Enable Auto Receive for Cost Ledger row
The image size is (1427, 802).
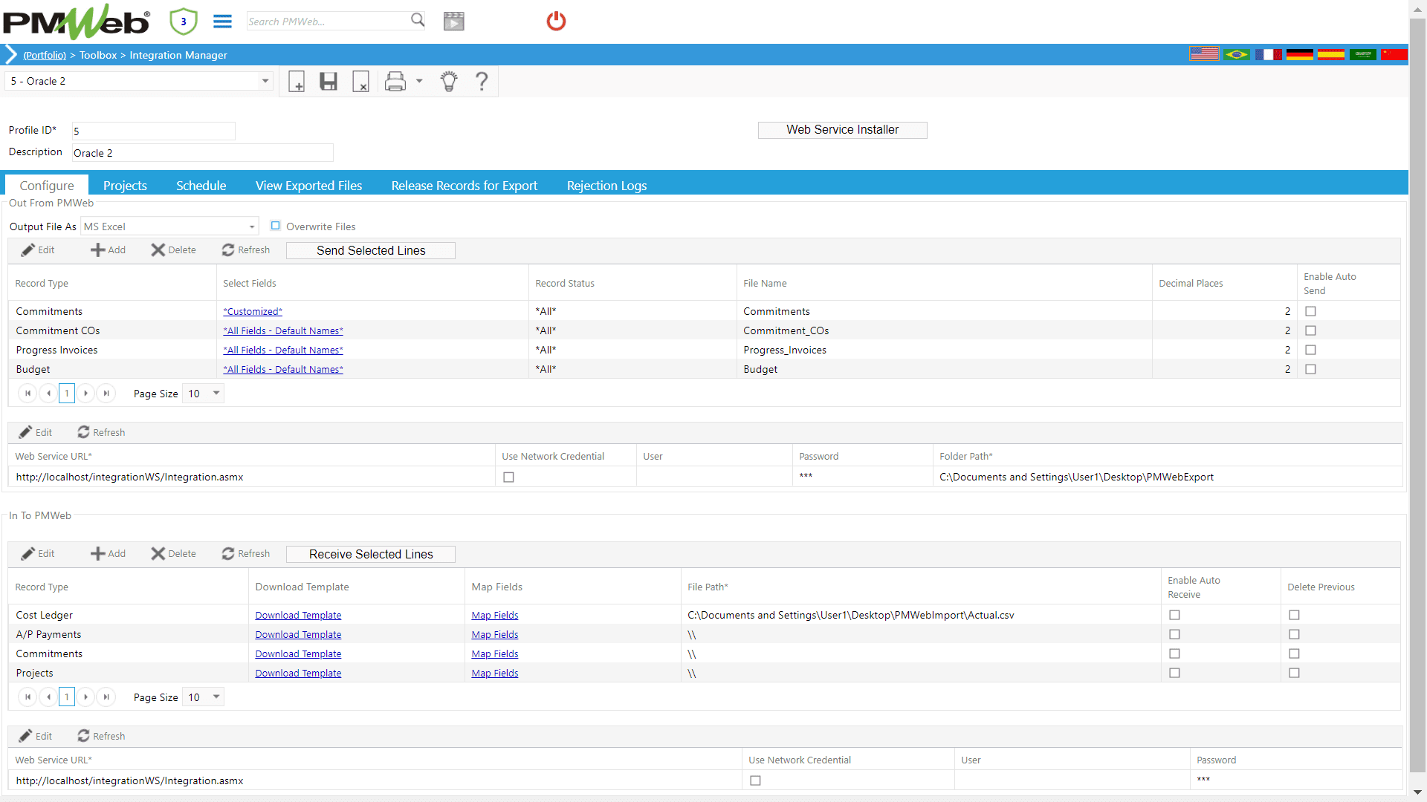1174,616
